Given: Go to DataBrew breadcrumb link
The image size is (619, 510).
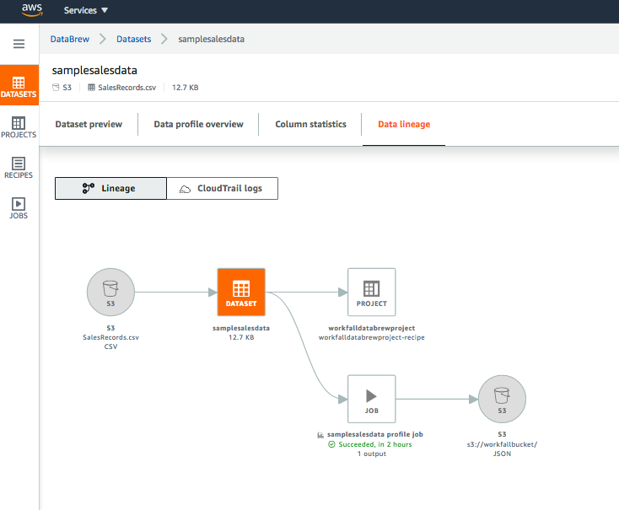Looking at the screenshot, I should pyautogui.click(x=70, y=39).
